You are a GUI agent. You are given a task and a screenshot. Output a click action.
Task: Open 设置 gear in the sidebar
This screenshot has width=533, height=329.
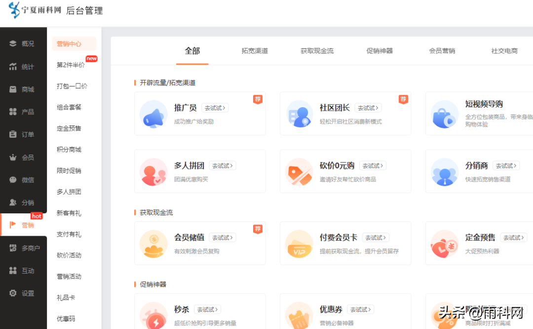(23, 293)
